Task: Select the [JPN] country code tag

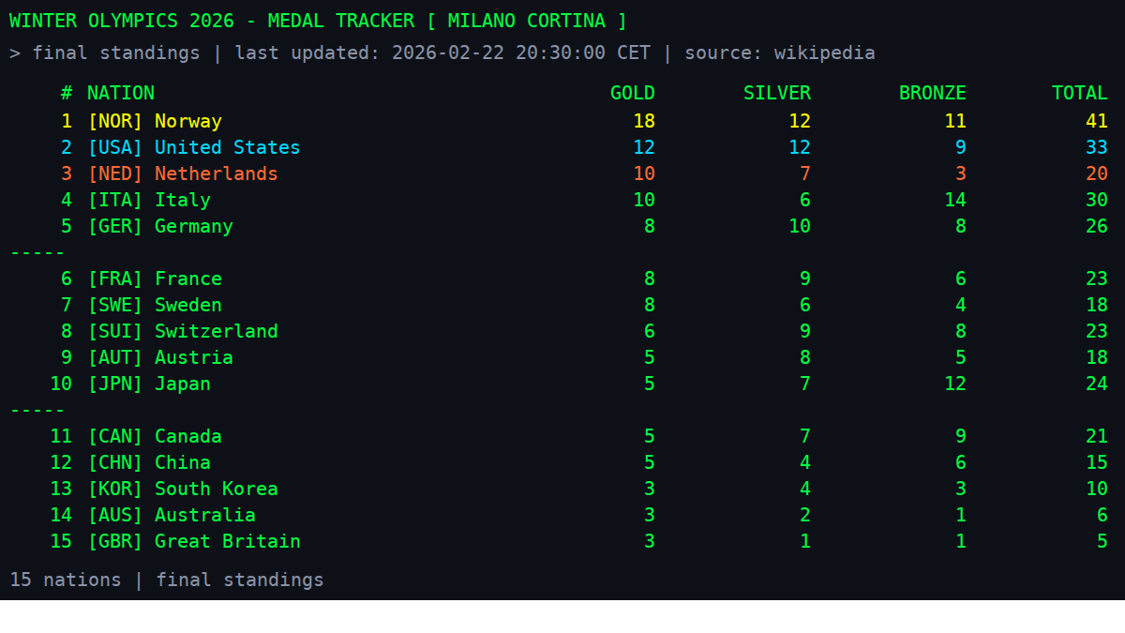Action: pos(114,384)
